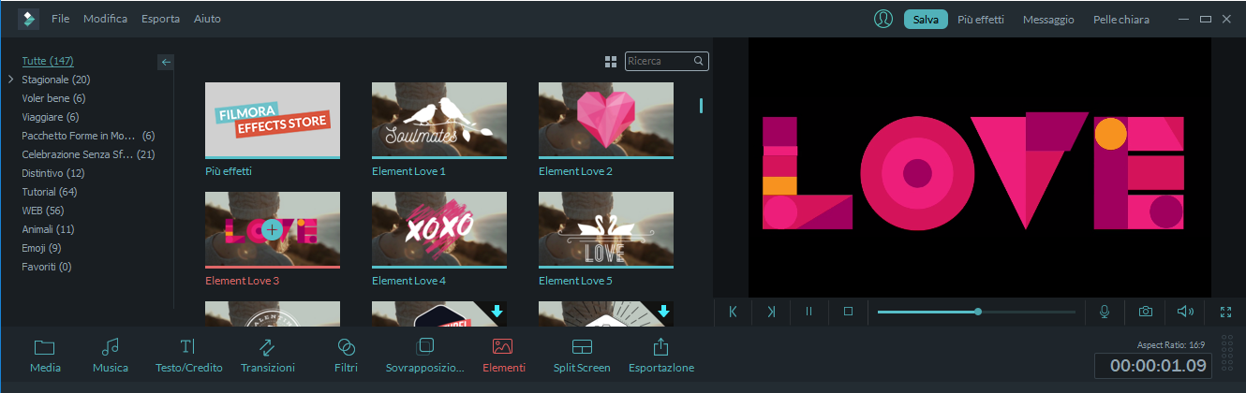This screenshot has width=1246, height=393.
Task: Select Favoriti (0) category
Action: point(46,267)
